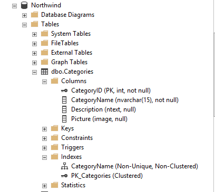Click the Graph Tables folder icon
215x192 pixels.
(x=44, y=62)
